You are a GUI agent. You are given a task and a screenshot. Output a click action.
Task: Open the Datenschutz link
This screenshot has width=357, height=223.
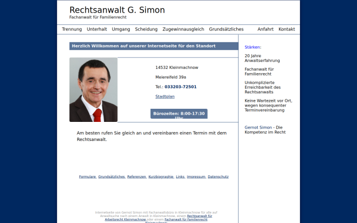218,177
